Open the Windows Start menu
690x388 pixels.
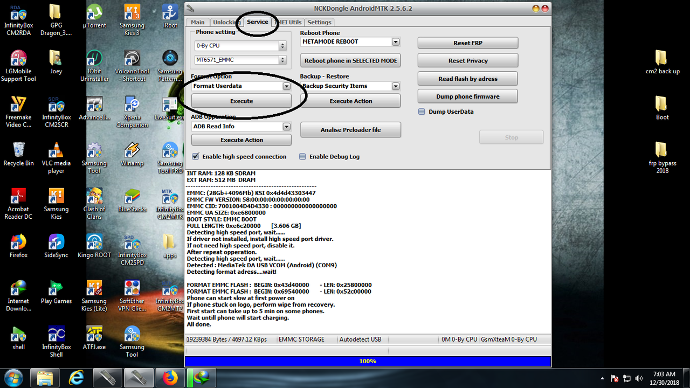tap(13, 378)
